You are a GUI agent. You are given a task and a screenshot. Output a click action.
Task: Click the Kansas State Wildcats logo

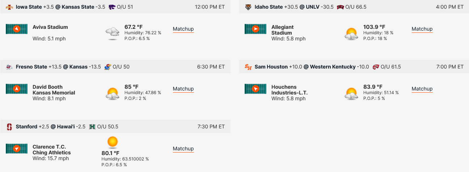click(112, 7)
